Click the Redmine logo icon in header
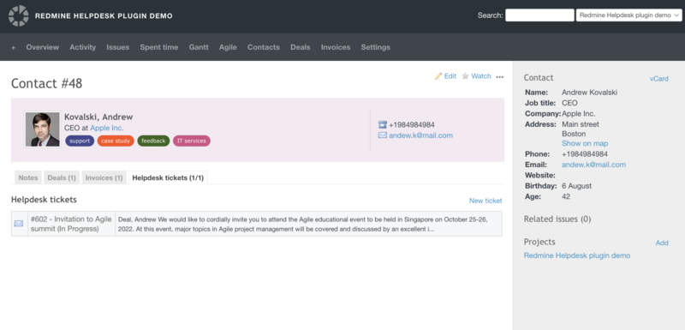This screenshot has width=685, height=330. tap(18, 15)
